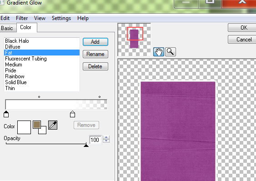Select the left opacity stop above gradient

39,97
